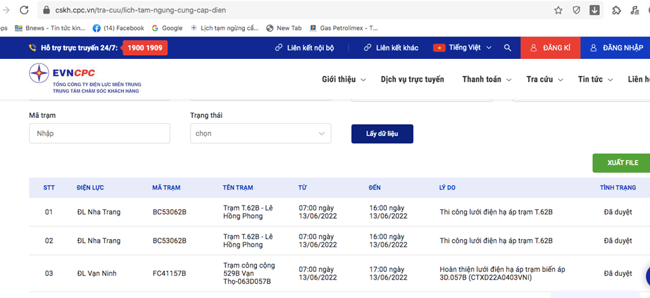
Task: Click the download extension icon in toolbar
Action: click(595, 10)
